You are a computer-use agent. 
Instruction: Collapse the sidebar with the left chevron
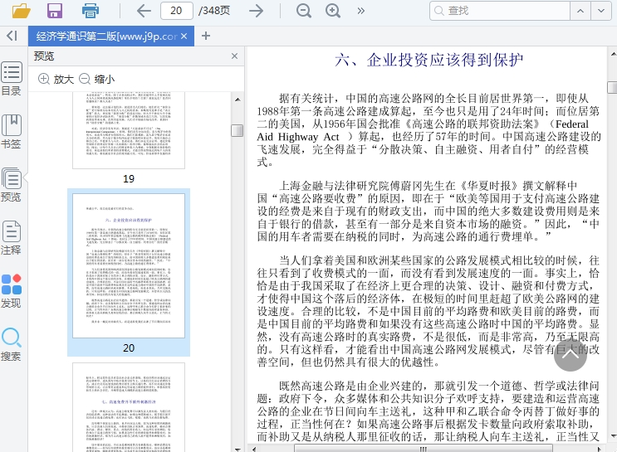click(x=11, y=36)
